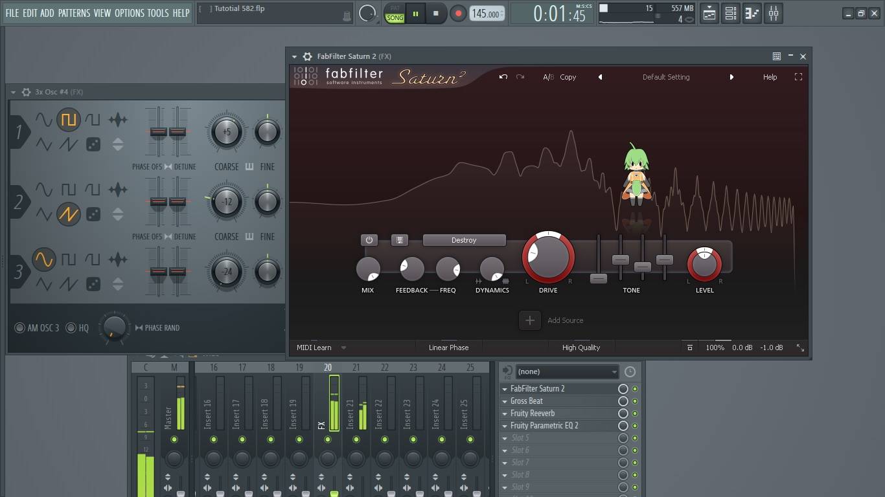Open the piano roll from the top toolbar
Image resolution: width=885 pixels, height=497 pixels.
pyautogui.click(x=752, y=13)
